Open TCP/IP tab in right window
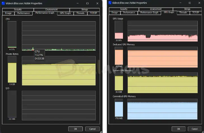 (195, 13)
